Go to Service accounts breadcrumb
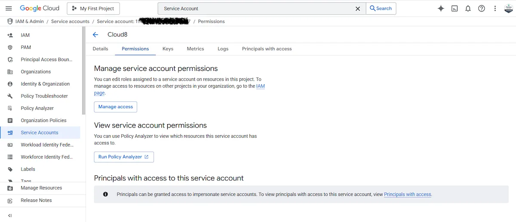Screen dimensions: 516x222 pos(70,21)
